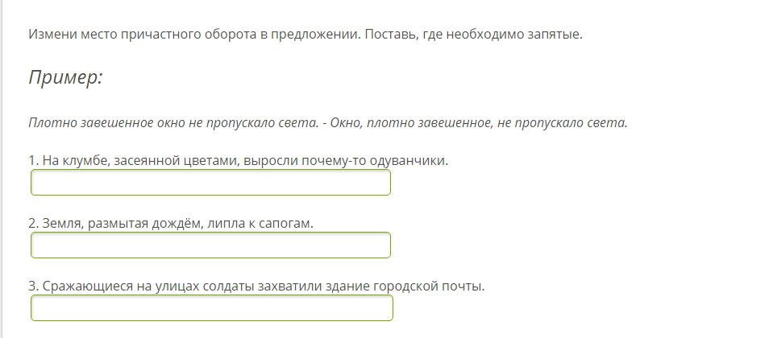
Task: Click the rewritten example "Окно, плотно завешенное"
Action: [x=415, y=123]
